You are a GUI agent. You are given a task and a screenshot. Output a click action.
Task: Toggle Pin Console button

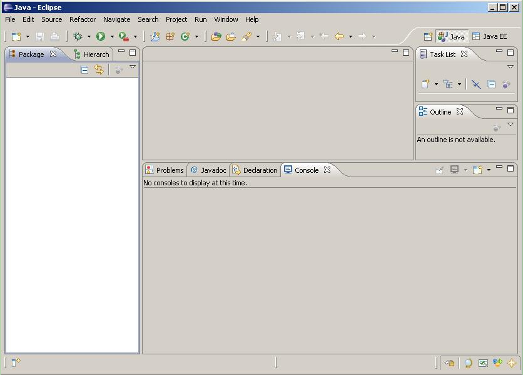click(440, 170)
